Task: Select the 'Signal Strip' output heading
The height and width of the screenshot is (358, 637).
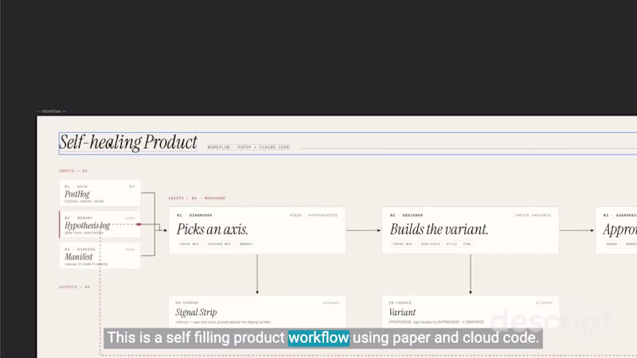Action: coord(196,312)
